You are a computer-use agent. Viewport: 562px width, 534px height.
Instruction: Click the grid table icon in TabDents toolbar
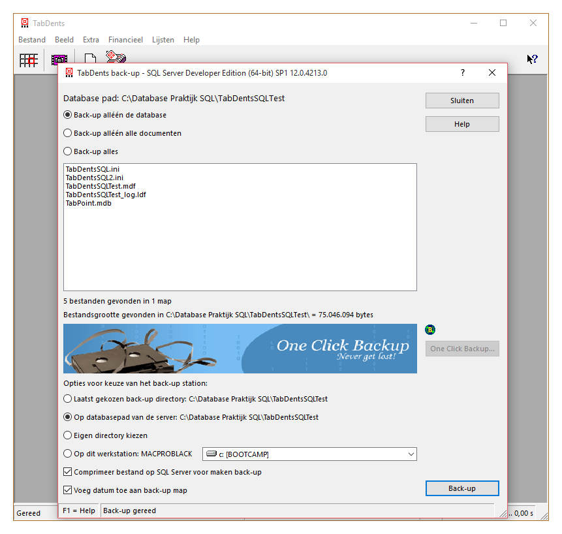[x=29, y=60]
